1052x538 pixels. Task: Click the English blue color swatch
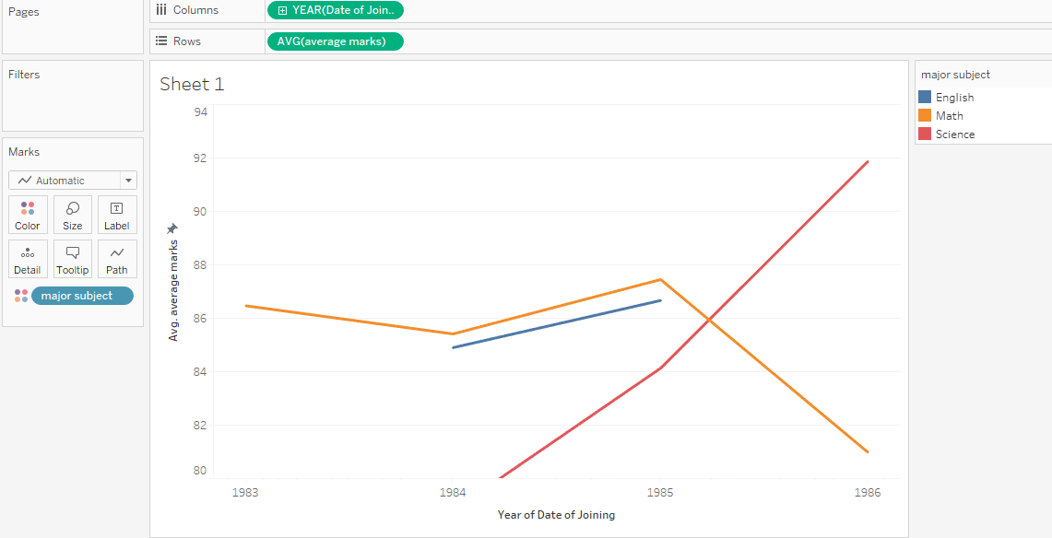click(925, 97)
